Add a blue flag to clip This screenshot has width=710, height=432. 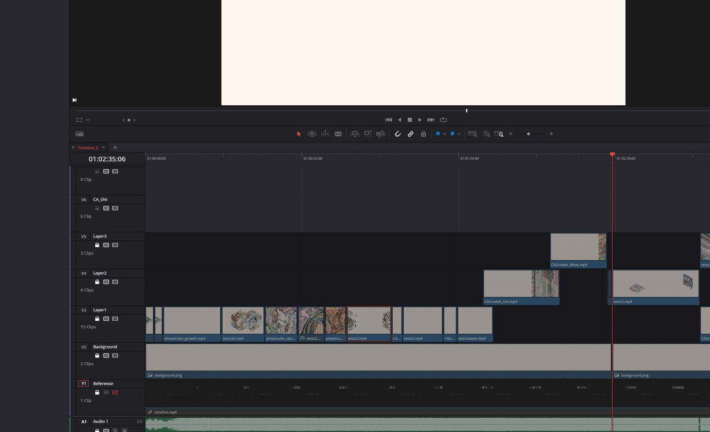point(438,134)
